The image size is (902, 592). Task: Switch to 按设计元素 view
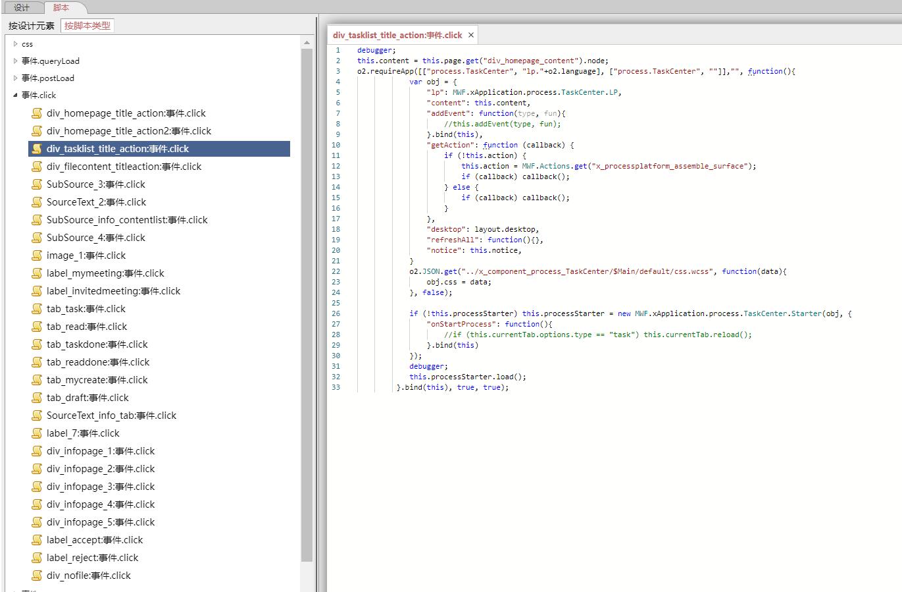[x=31, y=26]
